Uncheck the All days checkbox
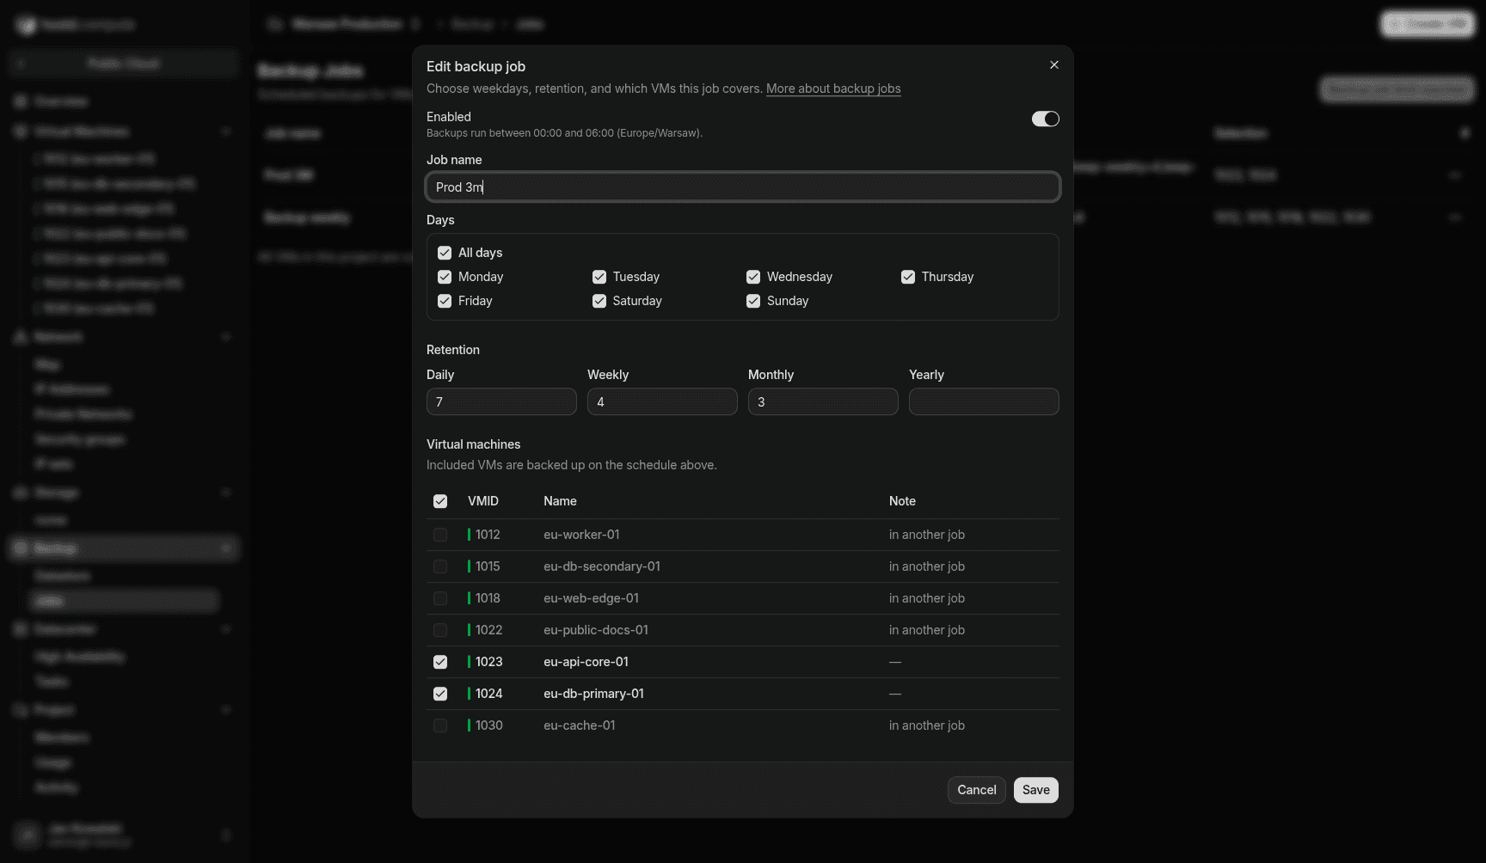Screen dimensions: 1486x863 pyautogui.click(x=445, y=253)
